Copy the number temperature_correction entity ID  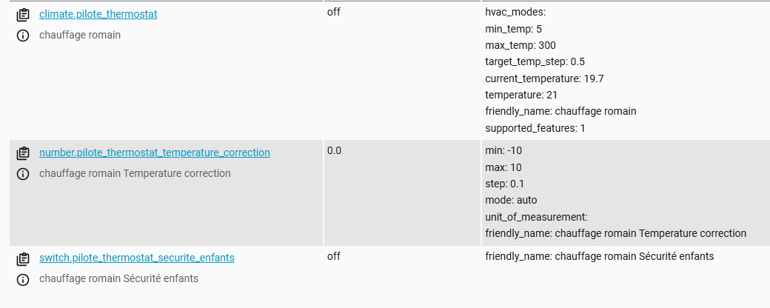(x=23, y=153)
